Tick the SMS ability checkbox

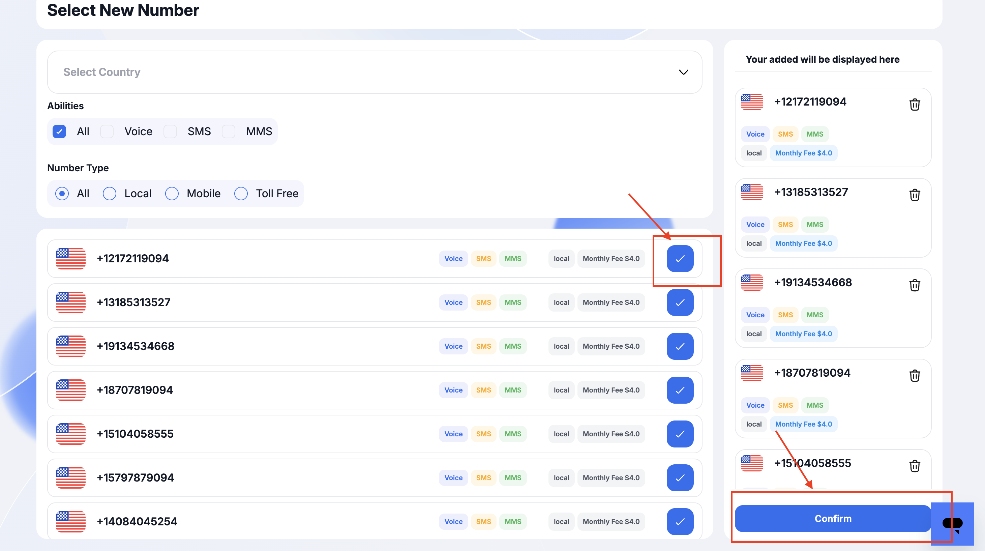[170, 132]
